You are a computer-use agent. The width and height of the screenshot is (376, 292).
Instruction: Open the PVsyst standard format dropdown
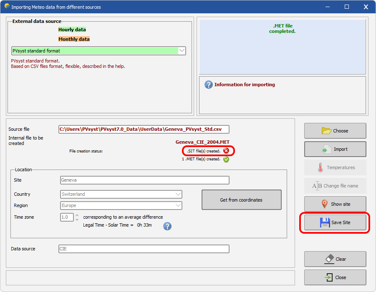click(182, 51)
